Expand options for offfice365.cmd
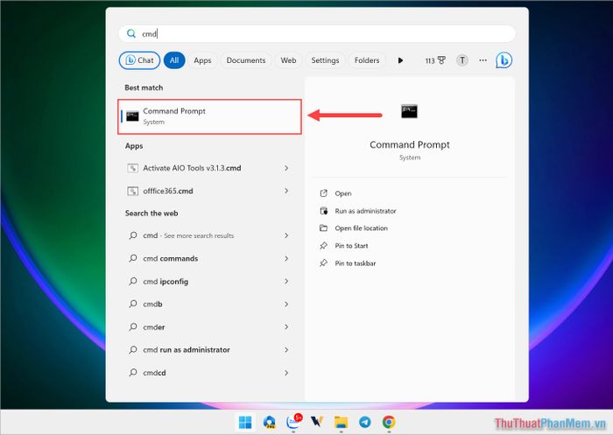The image size is (613, 435). tap(286, 191)
